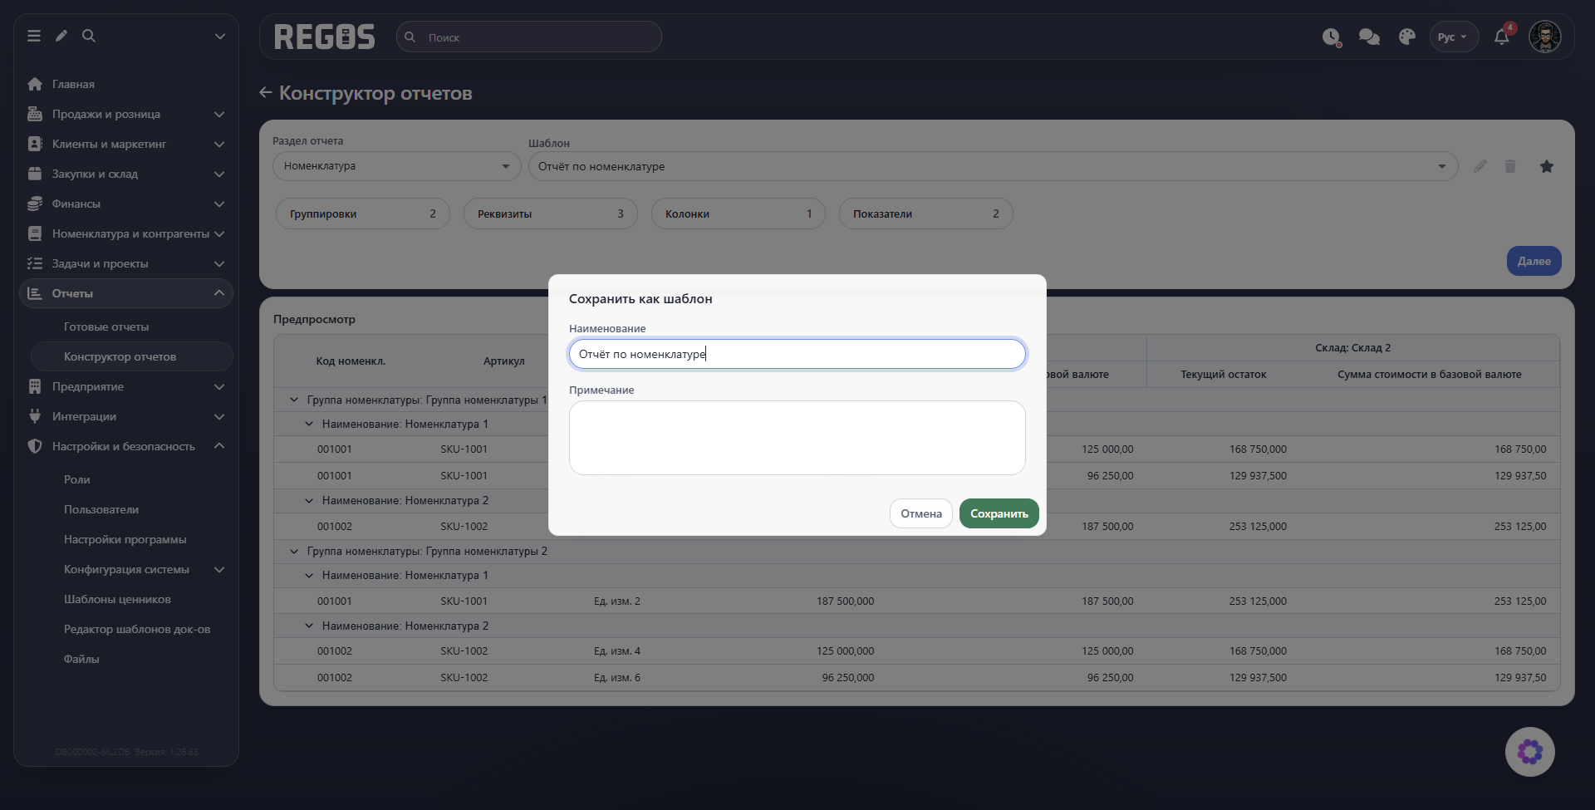
Task: Toggle the hamburger sidebar menu
Action: [34, 36]
